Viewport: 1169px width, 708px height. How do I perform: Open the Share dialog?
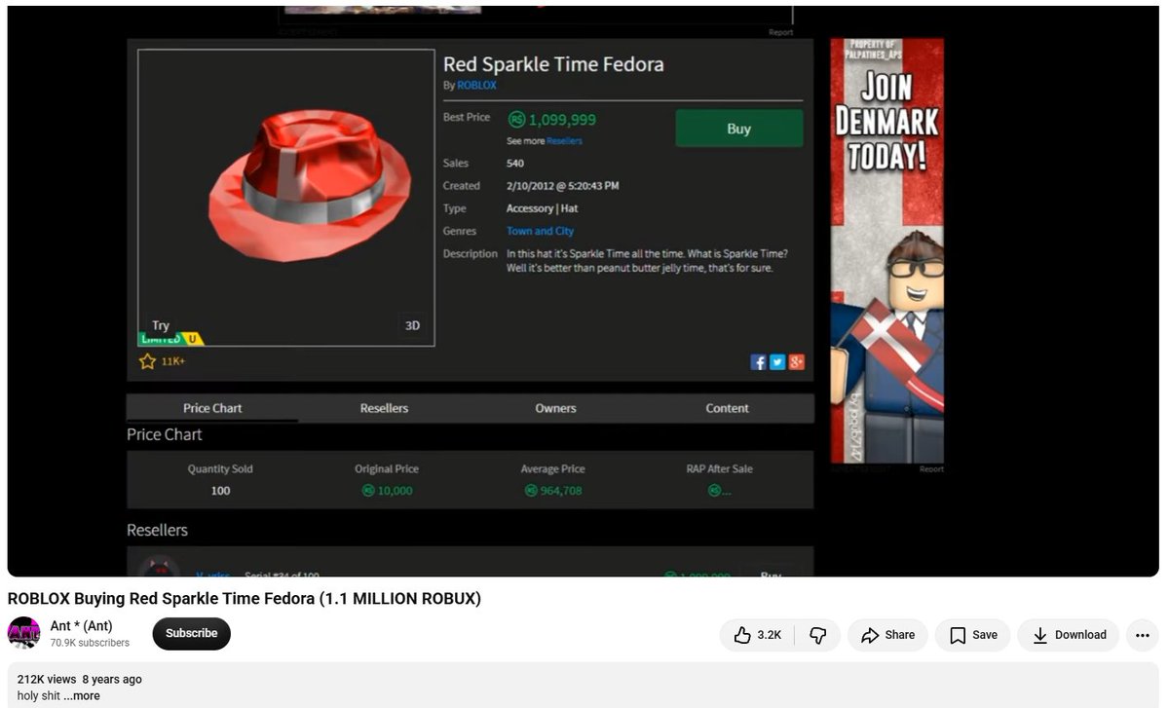(x=887, y=635)
